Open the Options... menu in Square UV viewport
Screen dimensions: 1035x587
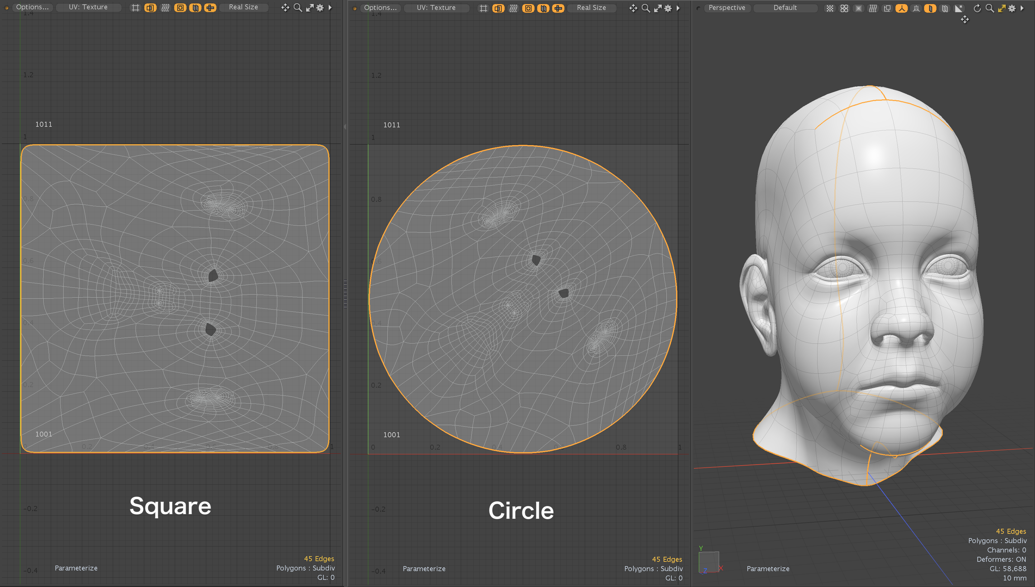[32, 7]
